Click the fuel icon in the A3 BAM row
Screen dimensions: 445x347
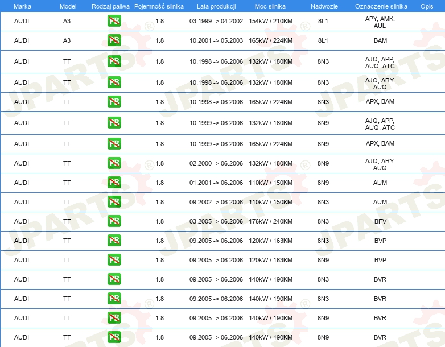114,40
